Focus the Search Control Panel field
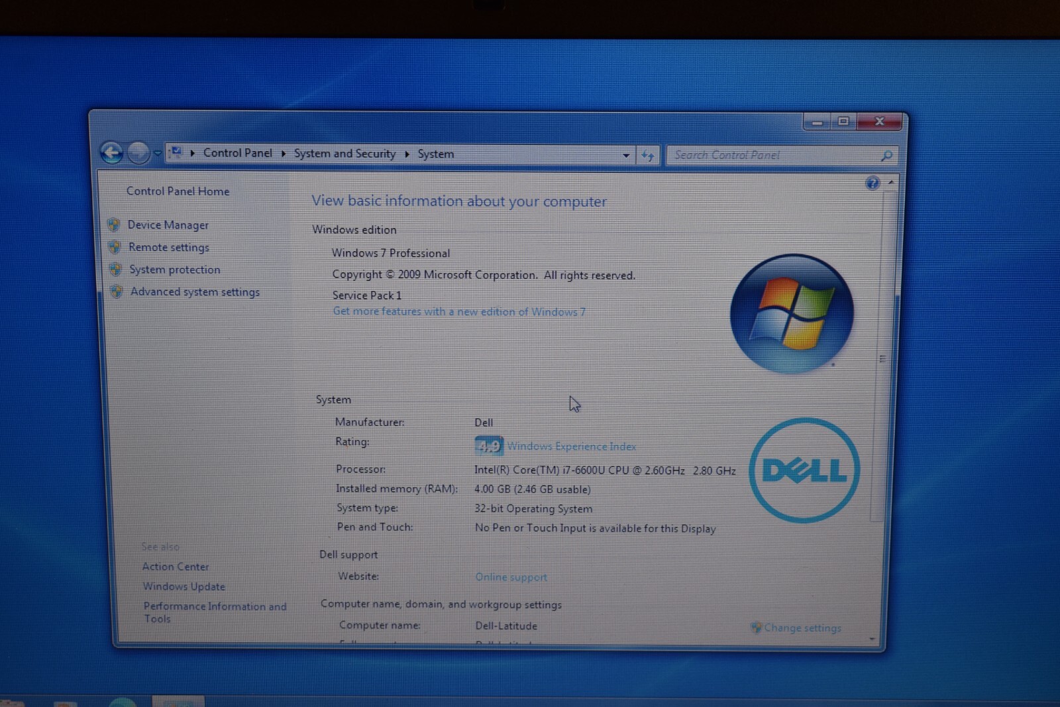 click(782, 156)
